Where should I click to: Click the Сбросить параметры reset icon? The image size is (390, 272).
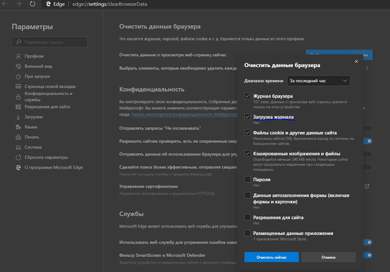click(18, 158)
